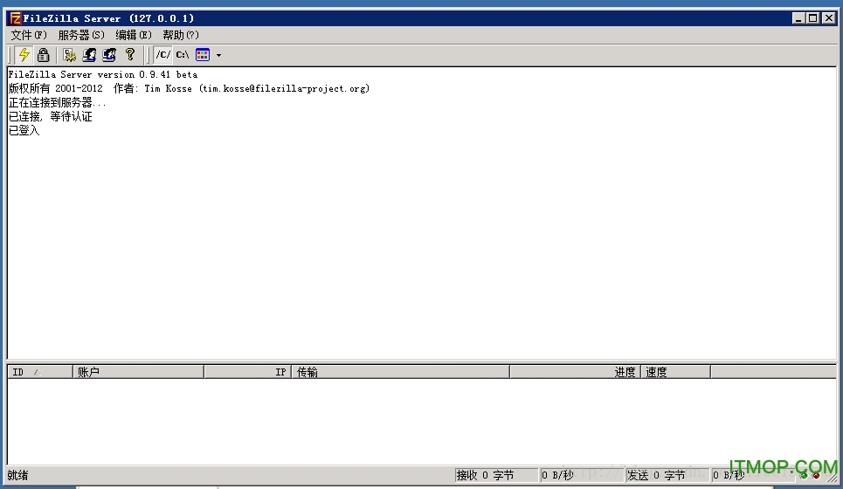Open server settings gear icon

(70, 55)
